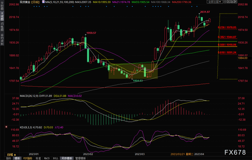This screenshot has height=160, width=252.
Task: Choose the MACD template
Action: point(47,158)
